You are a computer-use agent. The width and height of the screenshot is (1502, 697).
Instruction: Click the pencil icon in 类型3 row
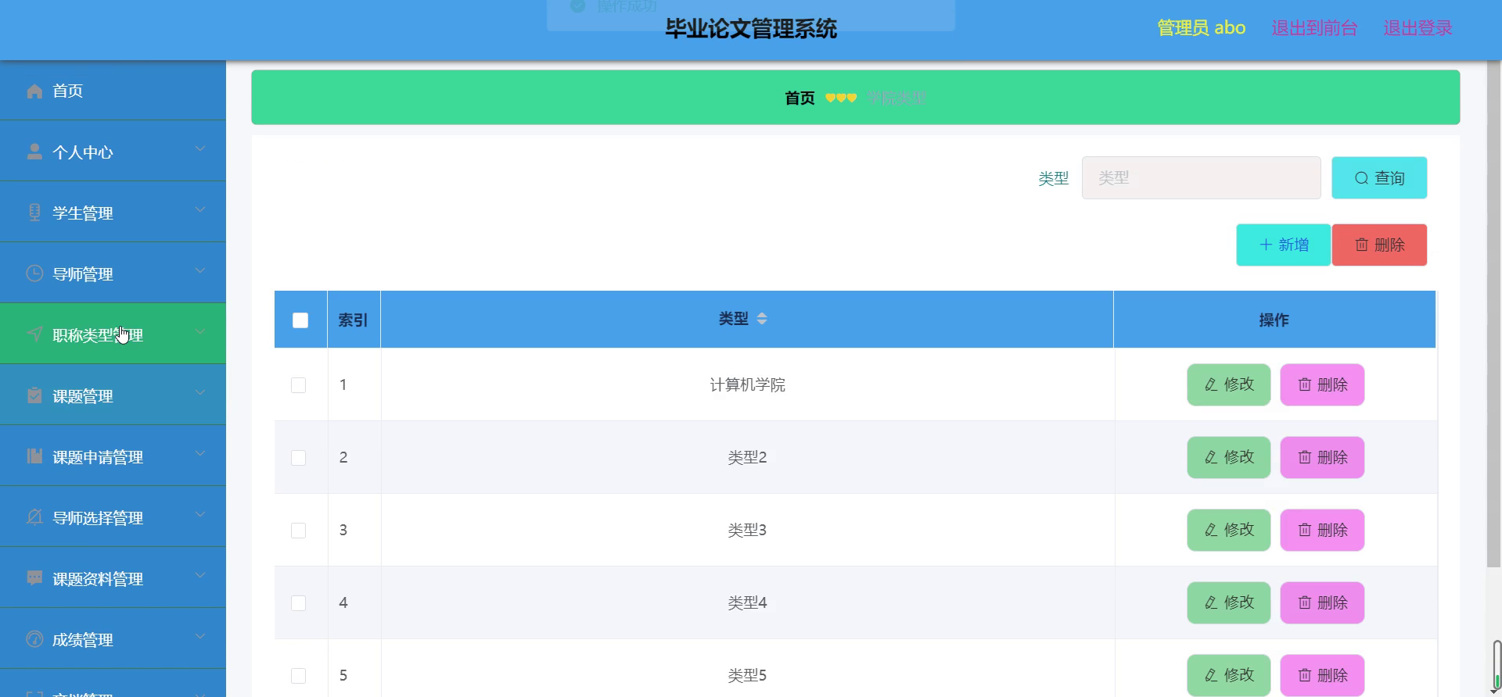click(1211, 530)
